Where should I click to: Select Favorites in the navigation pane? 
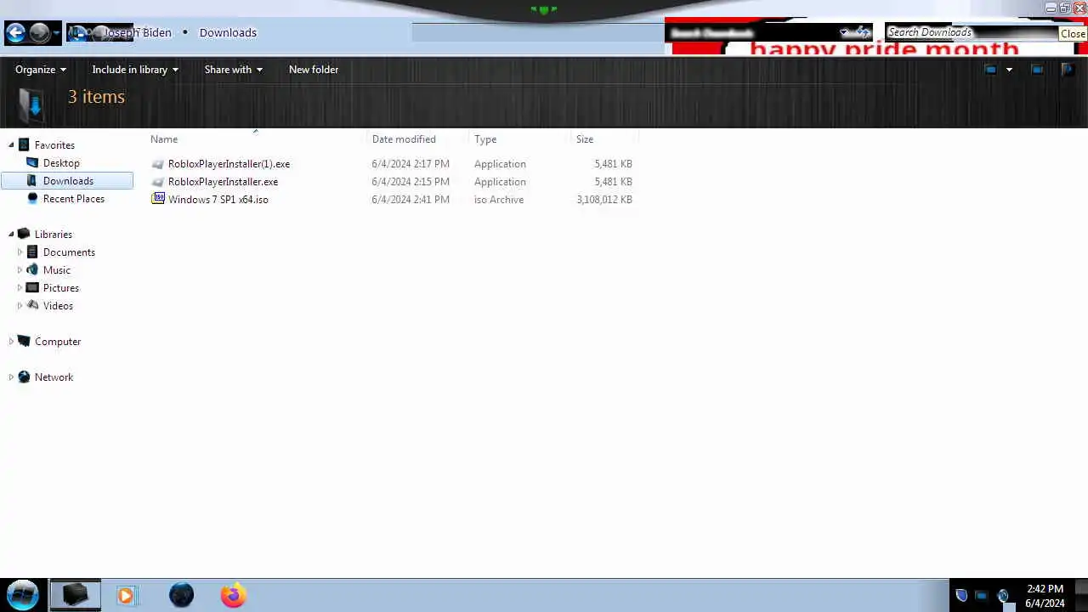coord(54,145)
